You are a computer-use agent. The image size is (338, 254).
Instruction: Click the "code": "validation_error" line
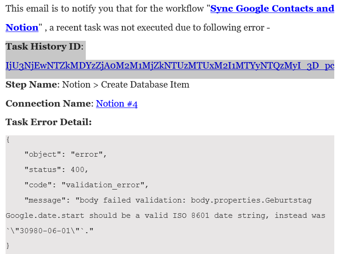(86, 185)
